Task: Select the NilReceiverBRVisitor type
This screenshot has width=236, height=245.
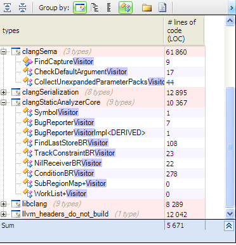Action: pyautogui.click(x=68, y=163)
